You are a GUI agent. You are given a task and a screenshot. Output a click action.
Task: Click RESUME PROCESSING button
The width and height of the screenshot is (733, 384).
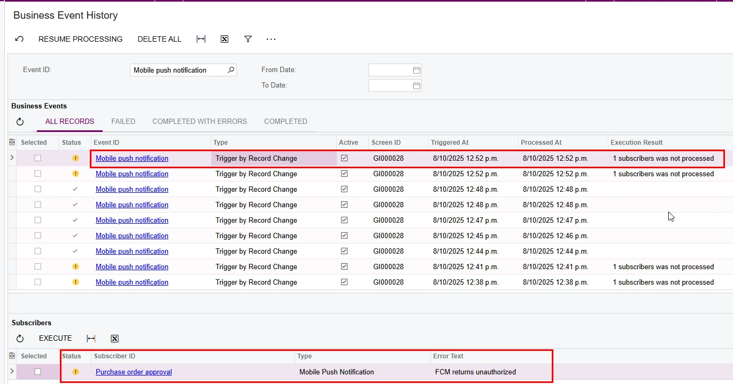[80, 39]
